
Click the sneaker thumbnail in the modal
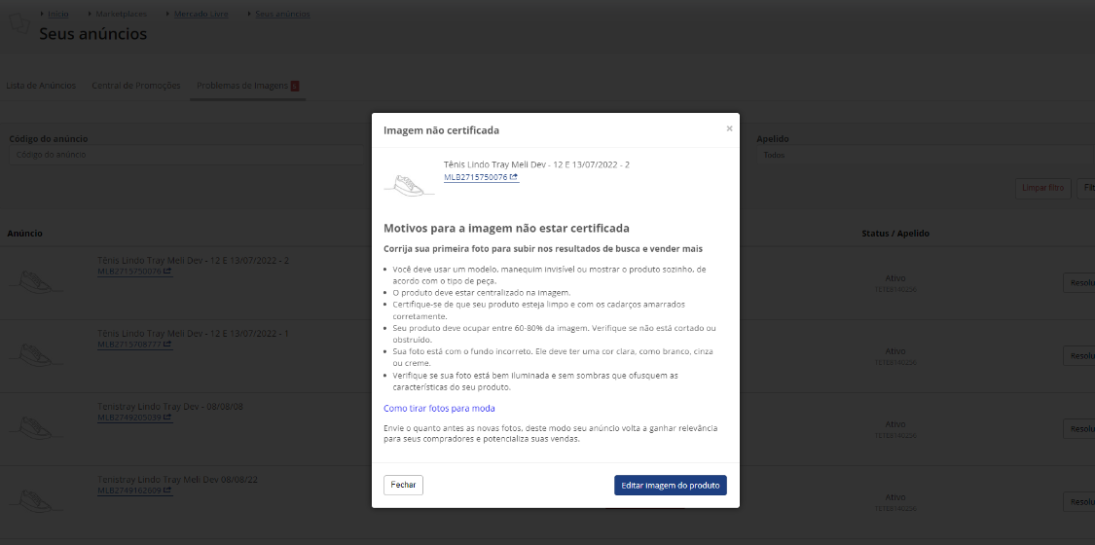pos(409,184)
